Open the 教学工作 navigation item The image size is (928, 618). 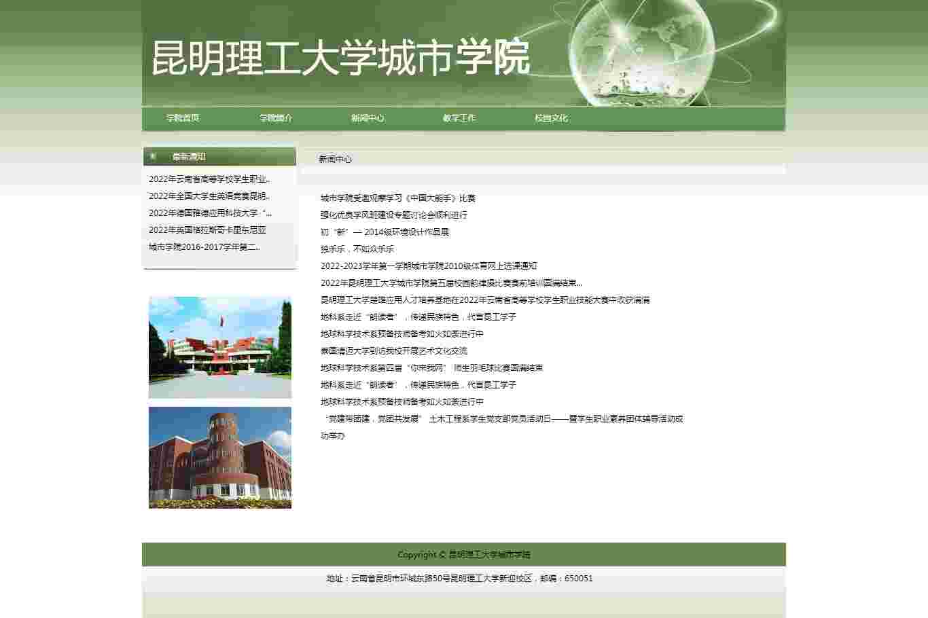[x=459, y=118]
